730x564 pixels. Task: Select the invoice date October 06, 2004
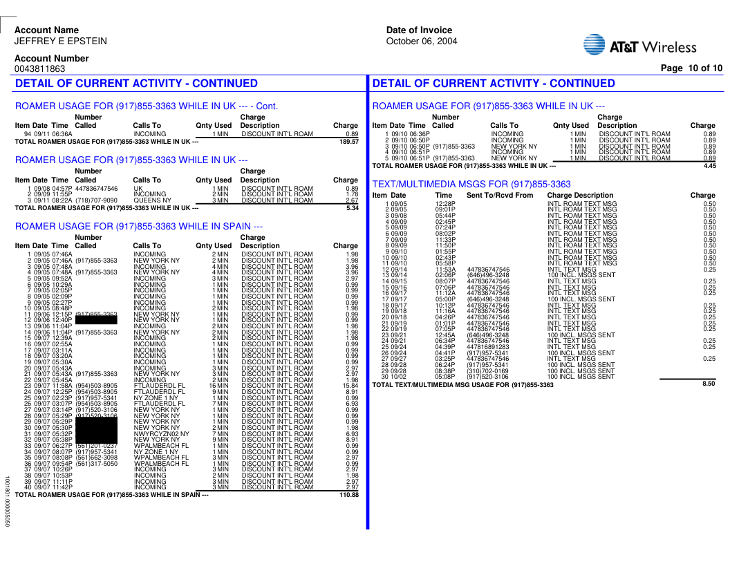coord(422,41)
